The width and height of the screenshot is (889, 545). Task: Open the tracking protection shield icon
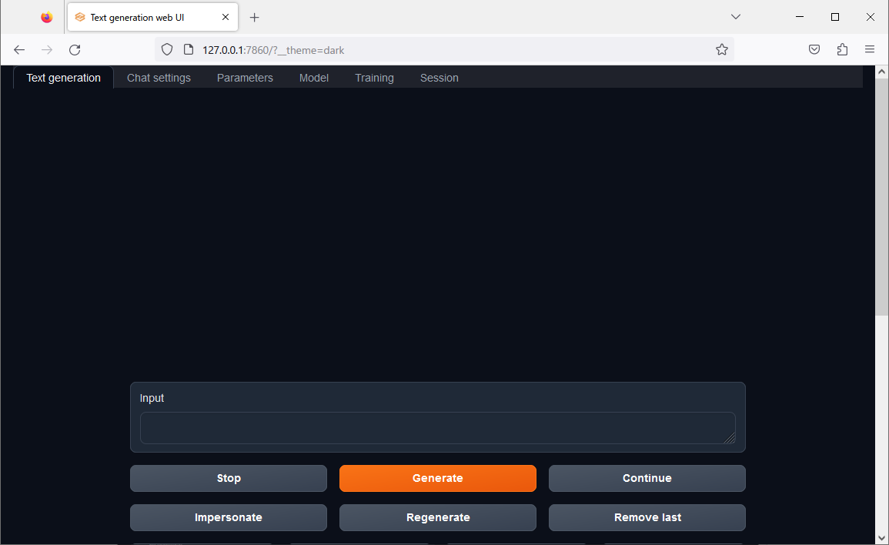coord(167,50)
